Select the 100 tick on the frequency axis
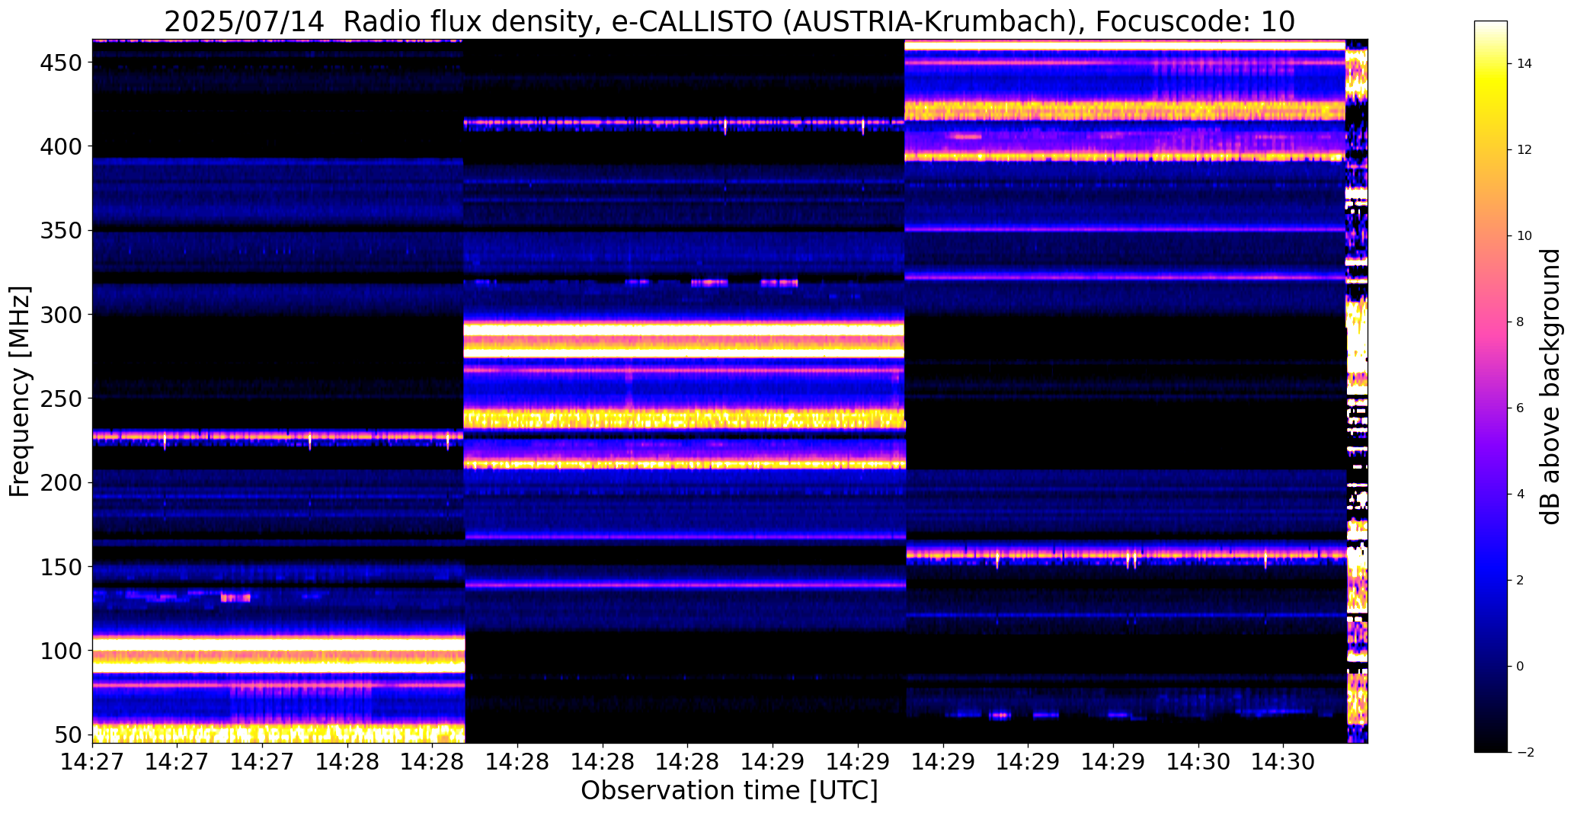Screen dimensions: 1574x813 tap(59, 651)
